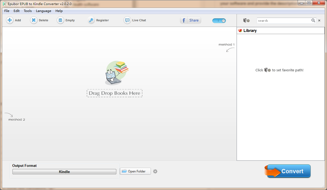This screenshot has width=327, height=190.
Task: Open the Edit menu
Action: pyautogui.click(x=16, y=11)
